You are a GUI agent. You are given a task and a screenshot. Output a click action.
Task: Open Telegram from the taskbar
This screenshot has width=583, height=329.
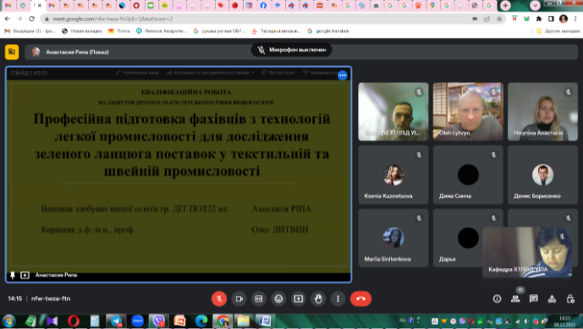116,321
